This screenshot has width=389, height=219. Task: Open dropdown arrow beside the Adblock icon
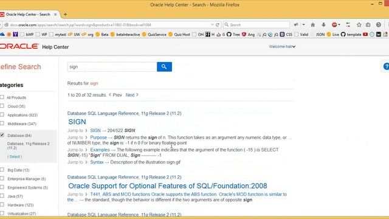pyautogui.click(x=339, y=25)
